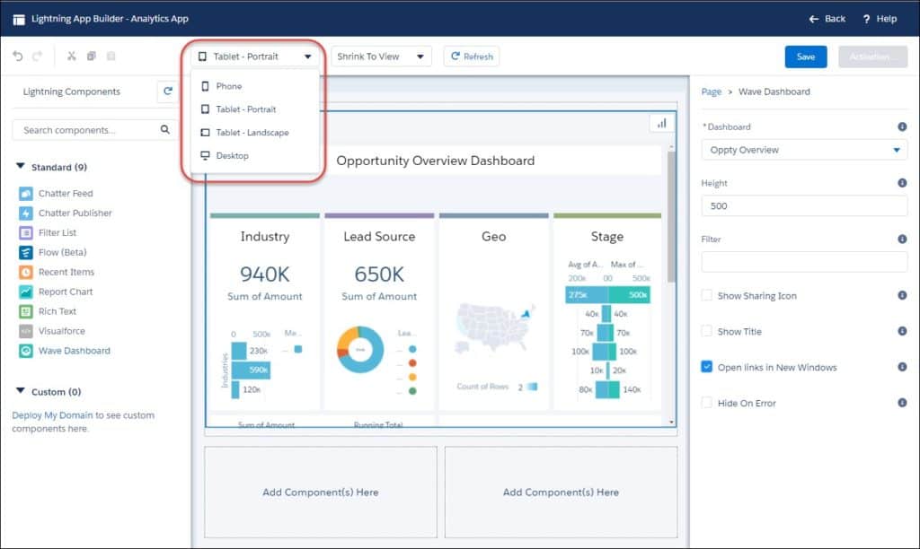Click right Add Component(s) Here placeholder
The width and height of the screenshot is (920, 549).
click(x=561, y=492)
